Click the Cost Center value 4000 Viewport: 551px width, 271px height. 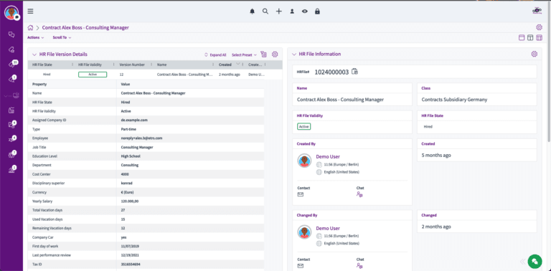coord(125,174)
